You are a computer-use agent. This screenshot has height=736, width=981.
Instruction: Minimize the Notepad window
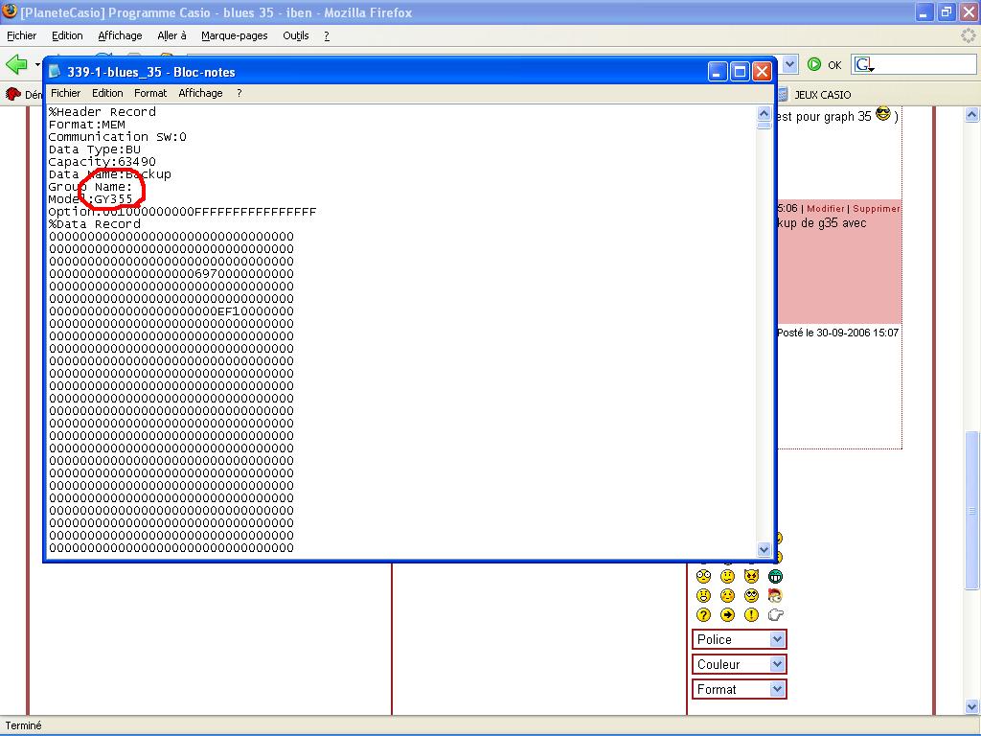tap(718, 72)
